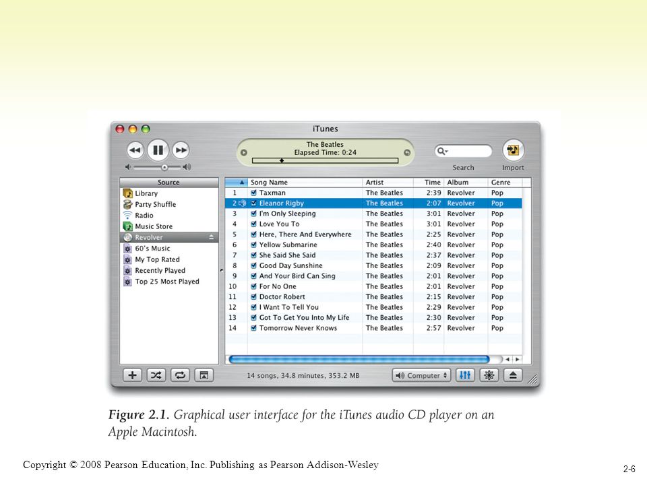Toggle shuffle mode button
647x485 pixels.
tap(156, 375)
